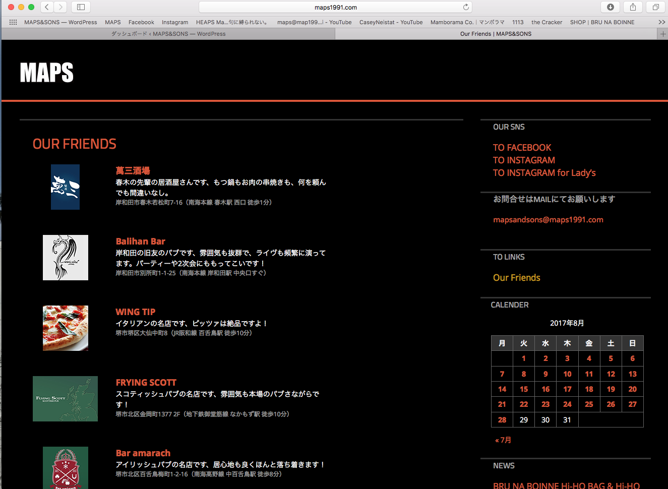Image resolution: width=668 pixels, height=489 pixels.
Task: Click the Safari back navigation arrow
Action: [x=47, y=7]
